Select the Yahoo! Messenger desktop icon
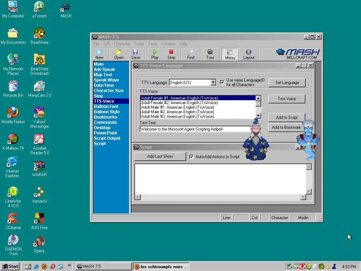Image resolution: width=361 pixels, height=271 pixels. (x=39, y=118)
